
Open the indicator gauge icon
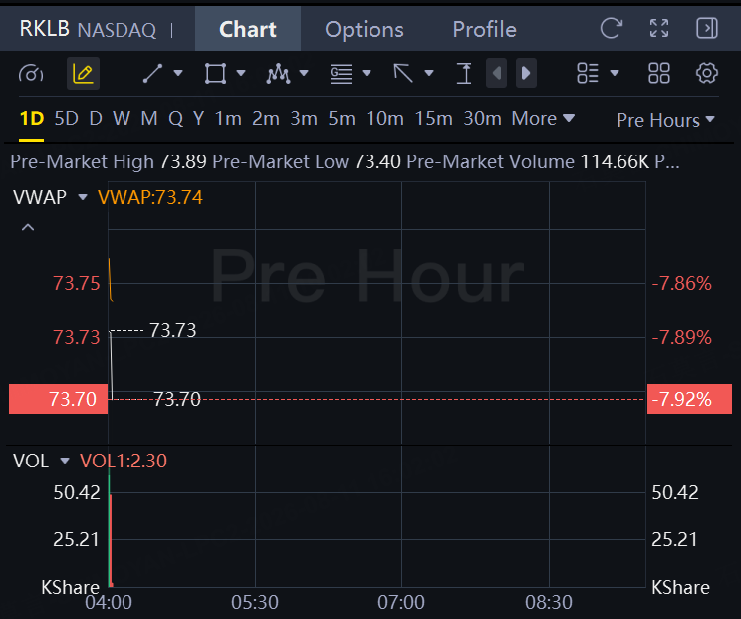point(31,74)
